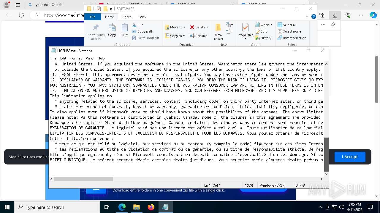Open Notepad File menu
This screenshot has height=213, width=380.
click(53, 58)
